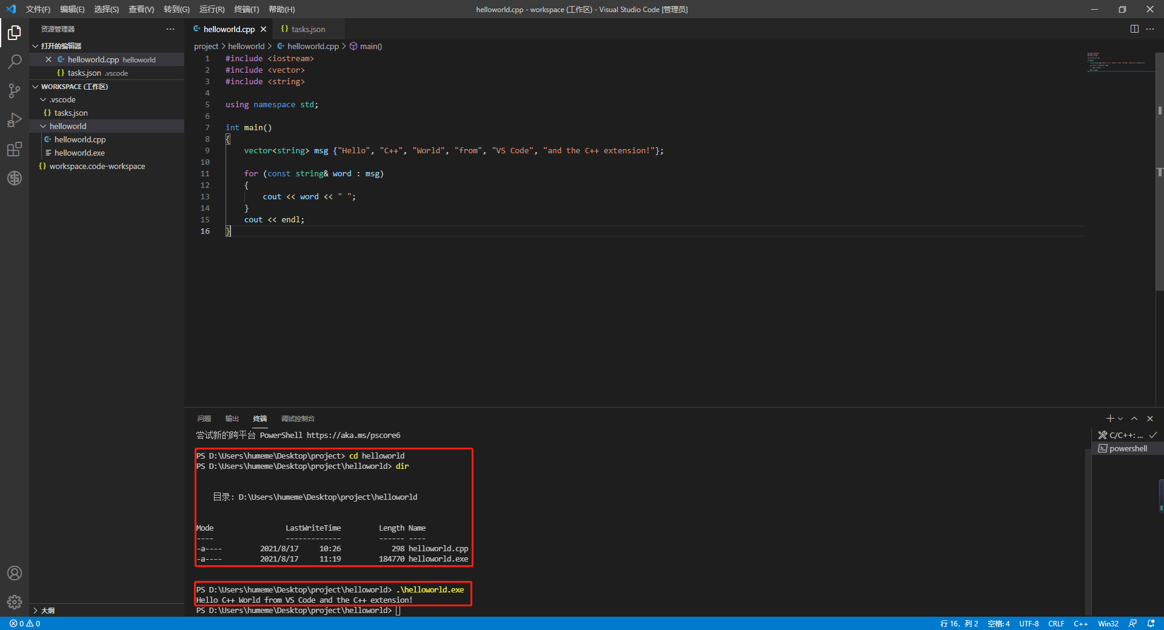The height and width of the screenshot is (630, 1164).
Task: Open notifications bell in status bar
Action: pyautogui.click(x=1151, y=623)
